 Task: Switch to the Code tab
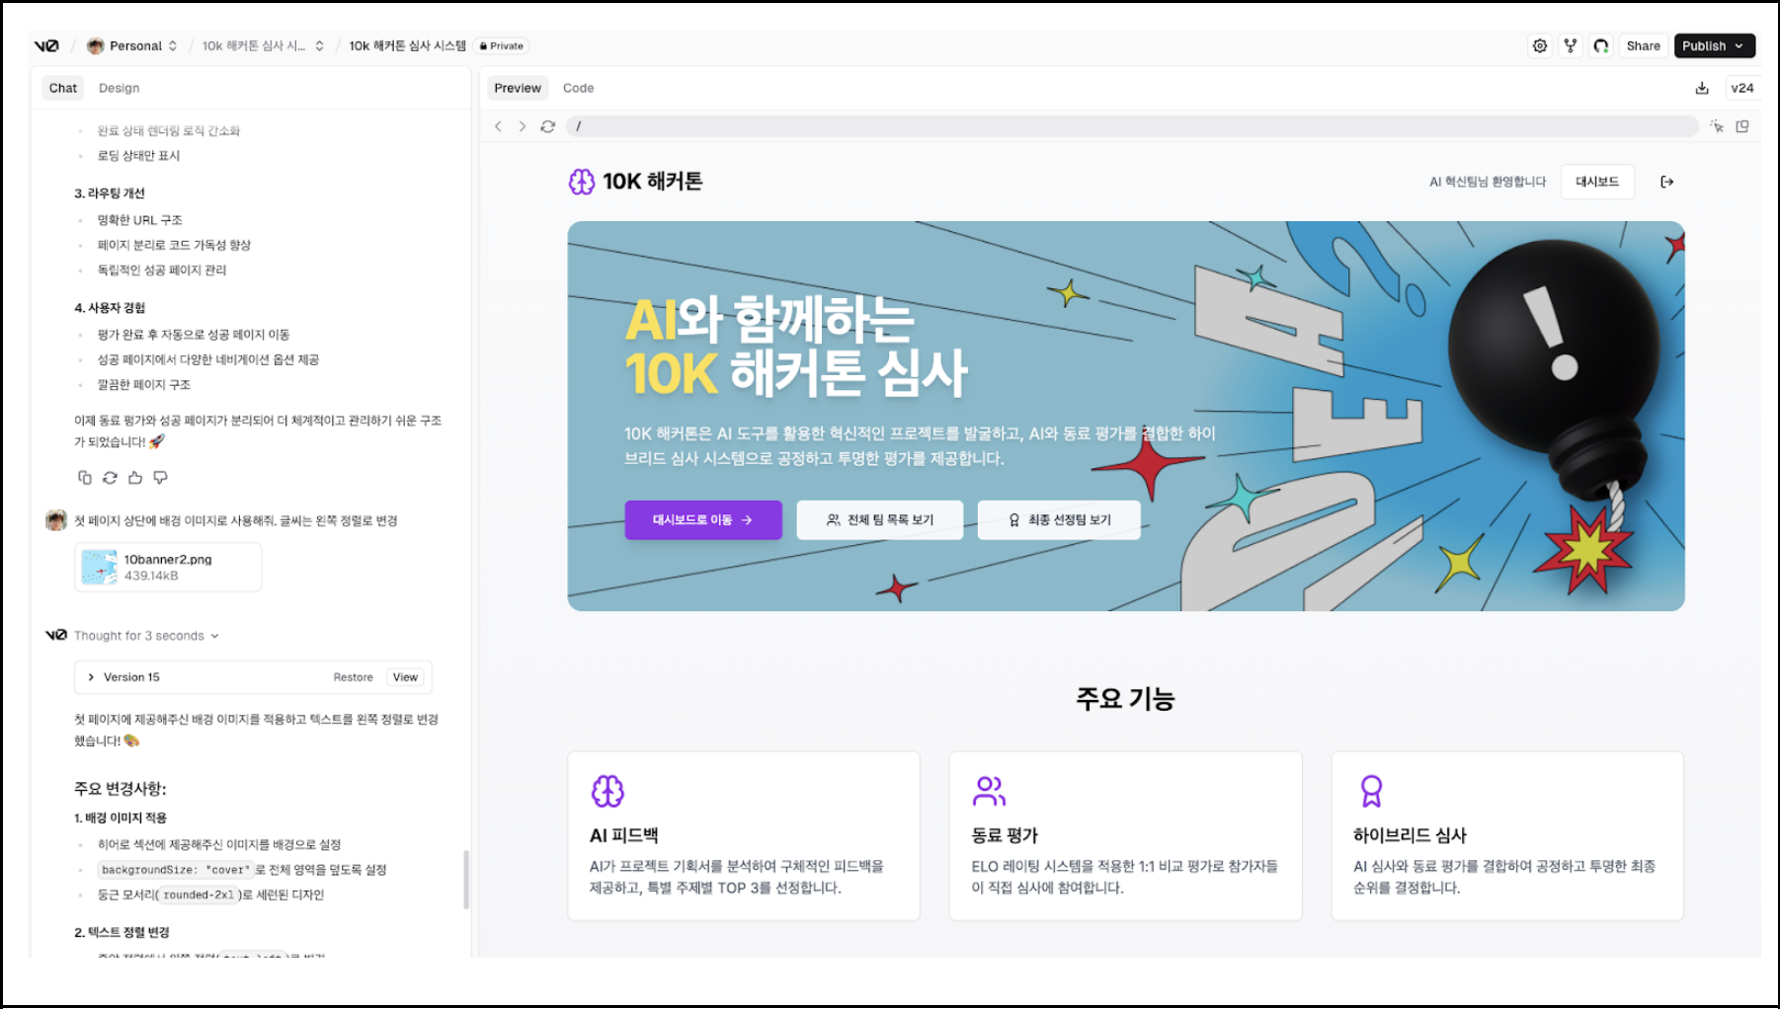coord(578,88)
